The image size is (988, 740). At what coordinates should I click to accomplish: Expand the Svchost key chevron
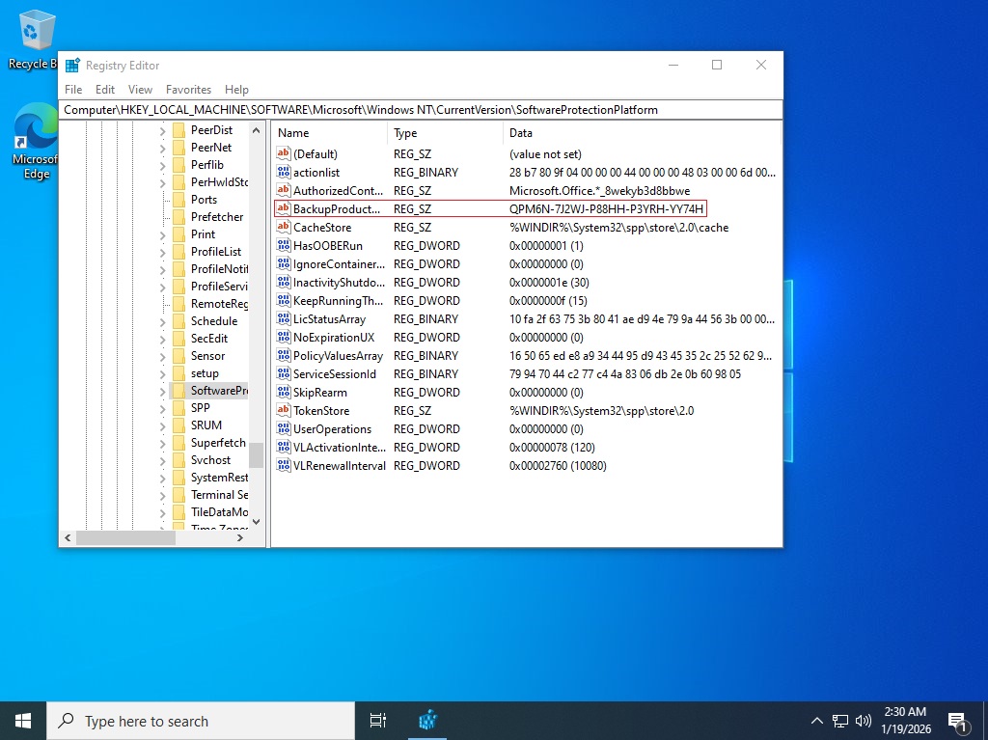pos(162,460)
